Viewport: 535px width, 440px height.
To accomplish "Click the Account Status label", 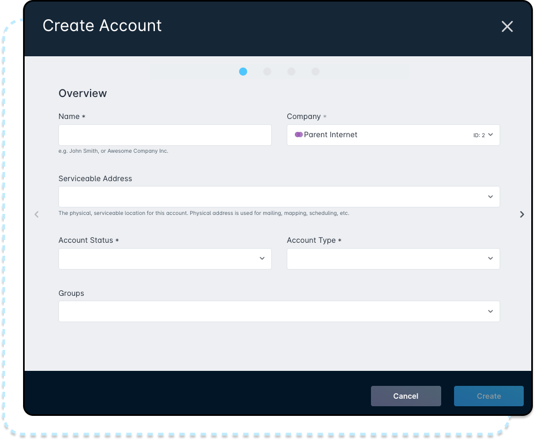I will (88, 240).
